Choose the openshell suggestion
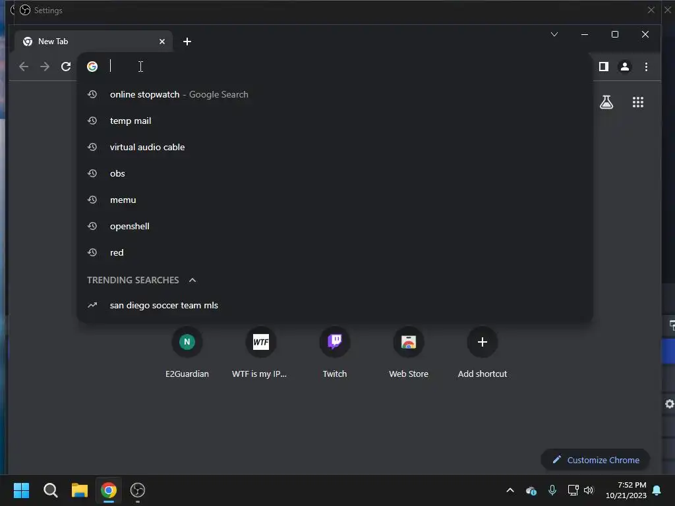 335,226
